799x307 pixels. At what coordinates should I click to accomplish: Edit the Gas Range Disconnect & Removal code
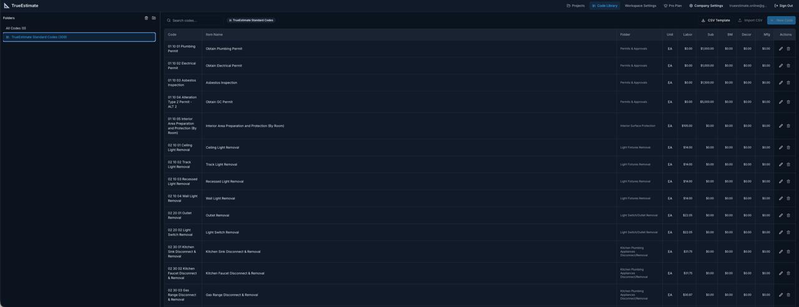click(x=780, y=295)
